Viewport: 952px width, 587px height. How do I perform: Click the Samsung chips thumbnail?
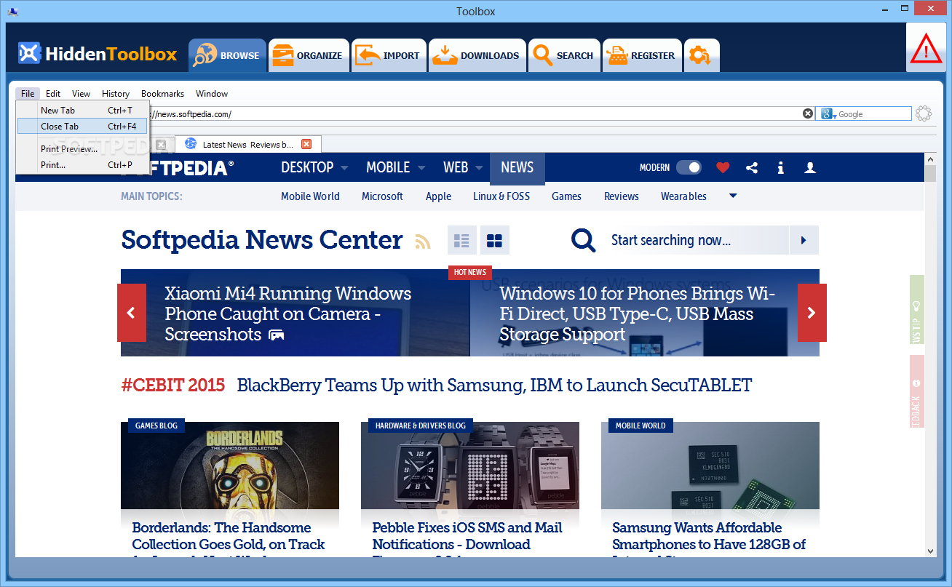(710, 466)
